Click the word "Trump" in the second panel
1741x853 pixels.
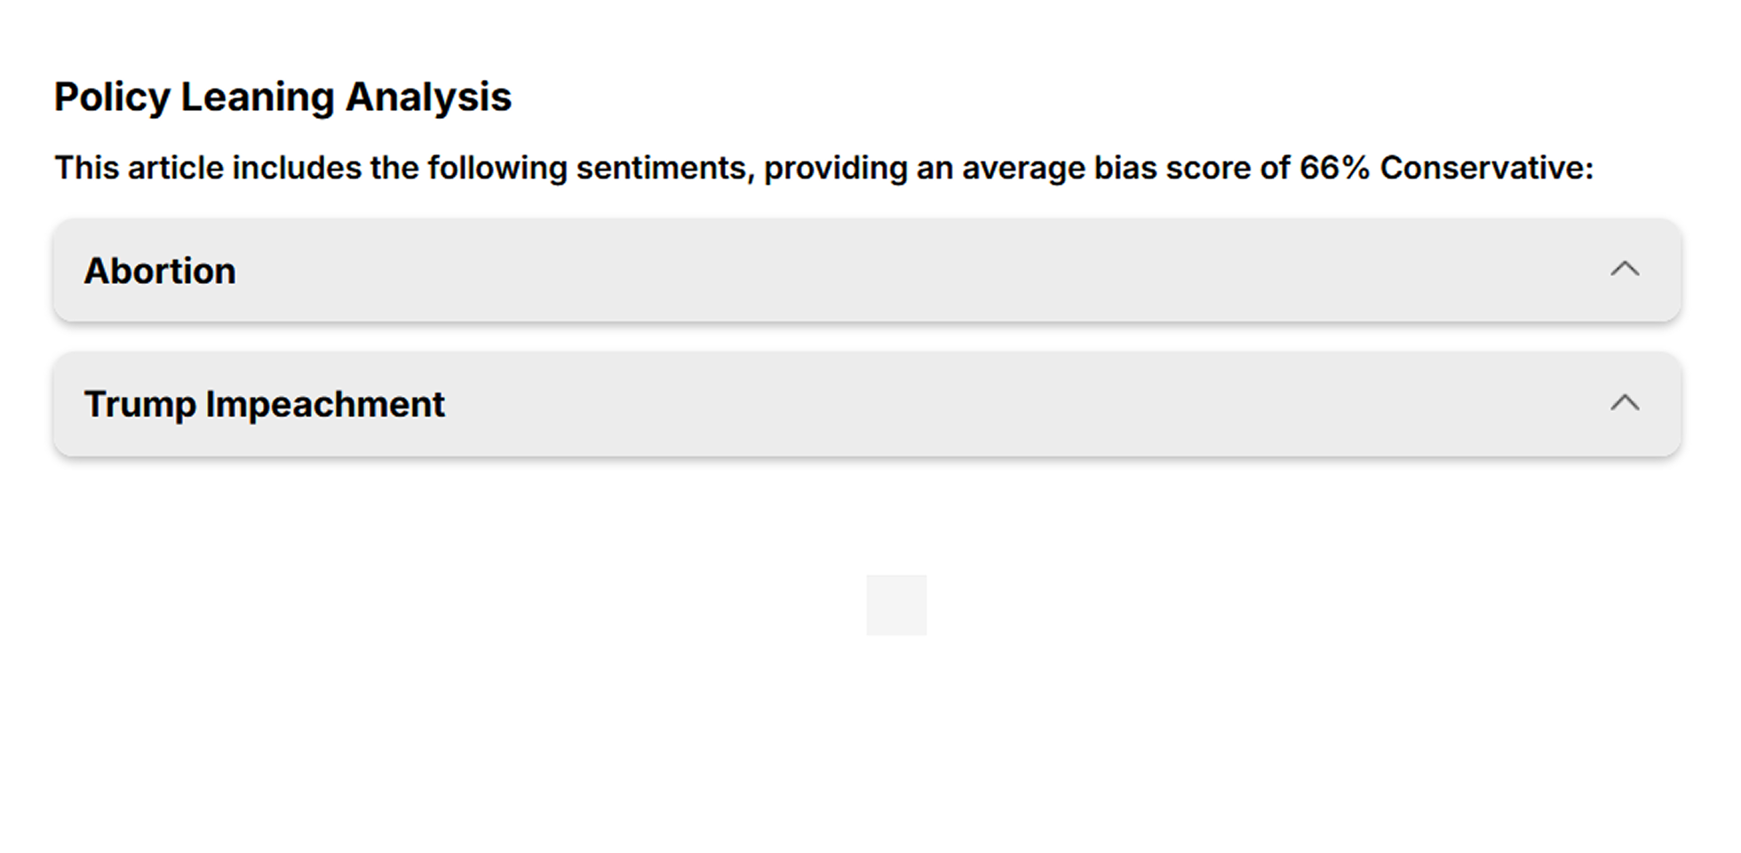(139, 405)
